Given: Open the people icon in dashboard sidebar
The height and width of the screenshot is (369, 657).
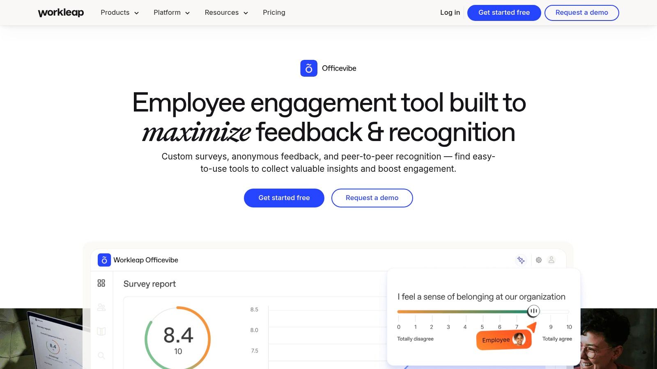Looking at the screenshot, I should (x=101, y=307).
